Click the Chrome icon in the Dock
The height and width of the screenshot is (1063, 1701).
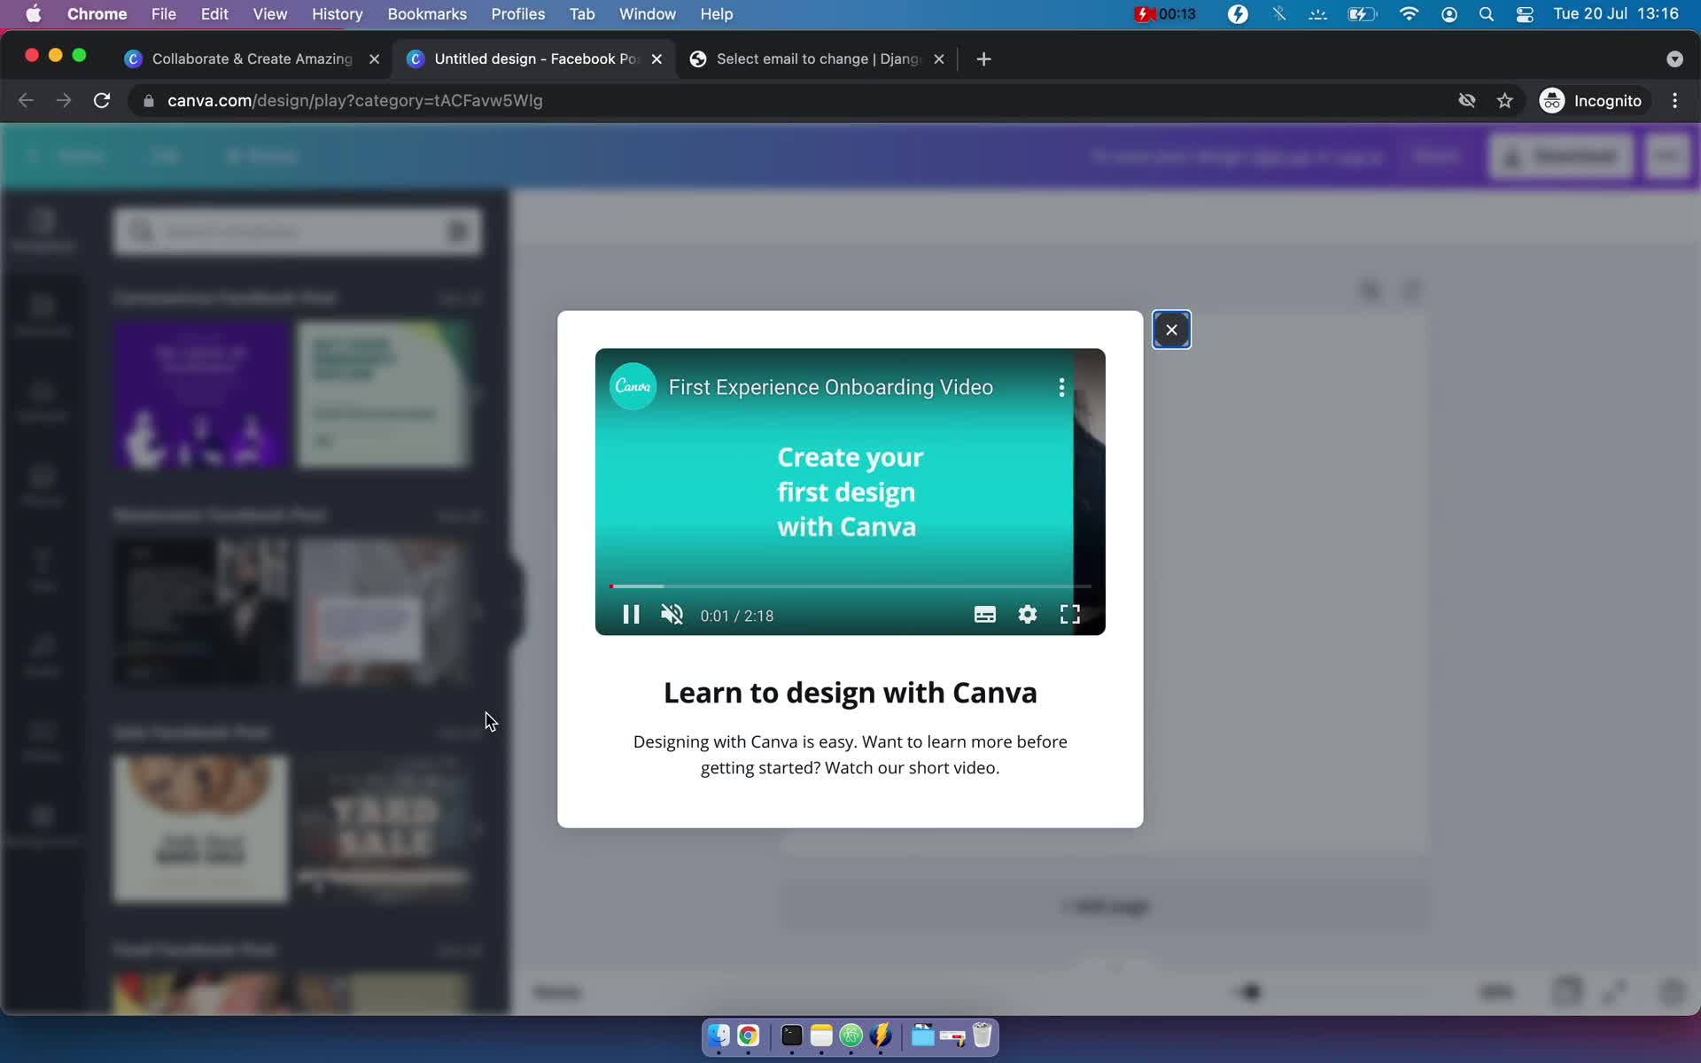coord(748,1036)
